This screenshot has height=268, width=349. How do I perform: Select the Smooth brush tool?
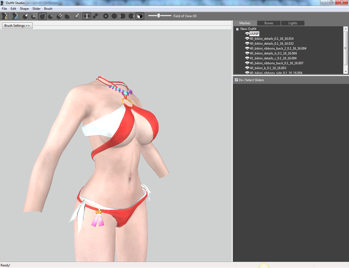[x=67, y=16]
